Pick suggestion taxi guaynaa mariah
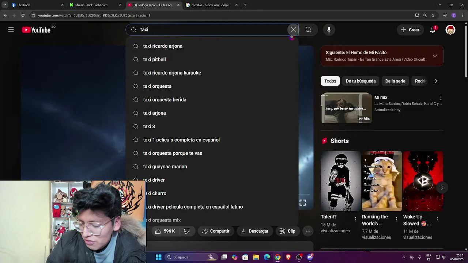Viewport: 468px width, 263px height. tap(212, 167)
